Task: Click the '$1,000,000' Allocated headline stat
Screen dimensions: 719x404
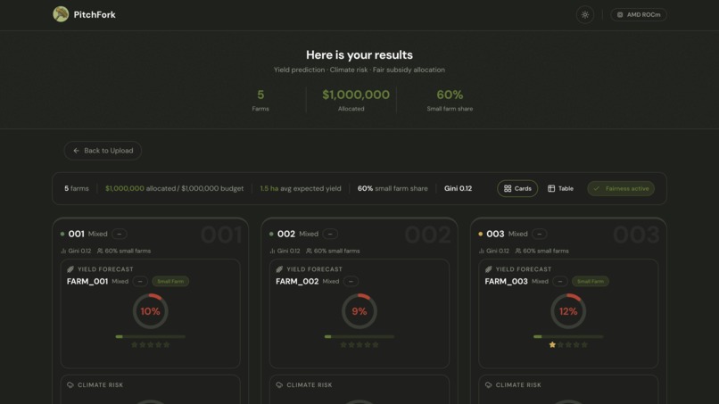Action: pos(356,95)
